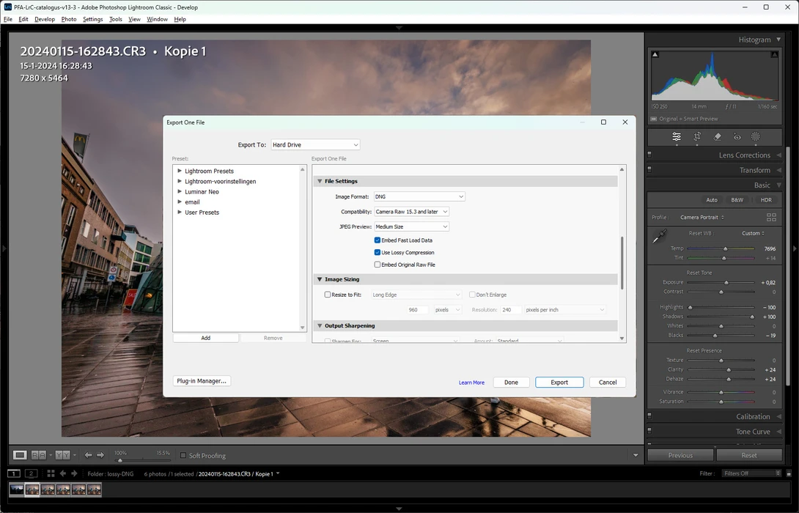Go forward with filmstrip right arrow
Screen dimensions: 799x513
coord(74,473)
